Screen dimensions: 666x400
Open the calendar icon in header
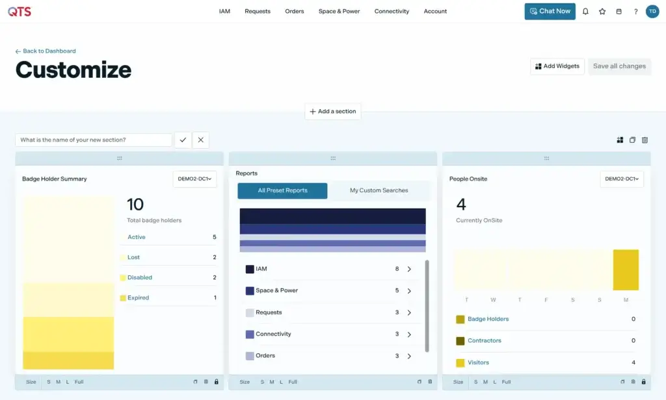pos(619,12)
